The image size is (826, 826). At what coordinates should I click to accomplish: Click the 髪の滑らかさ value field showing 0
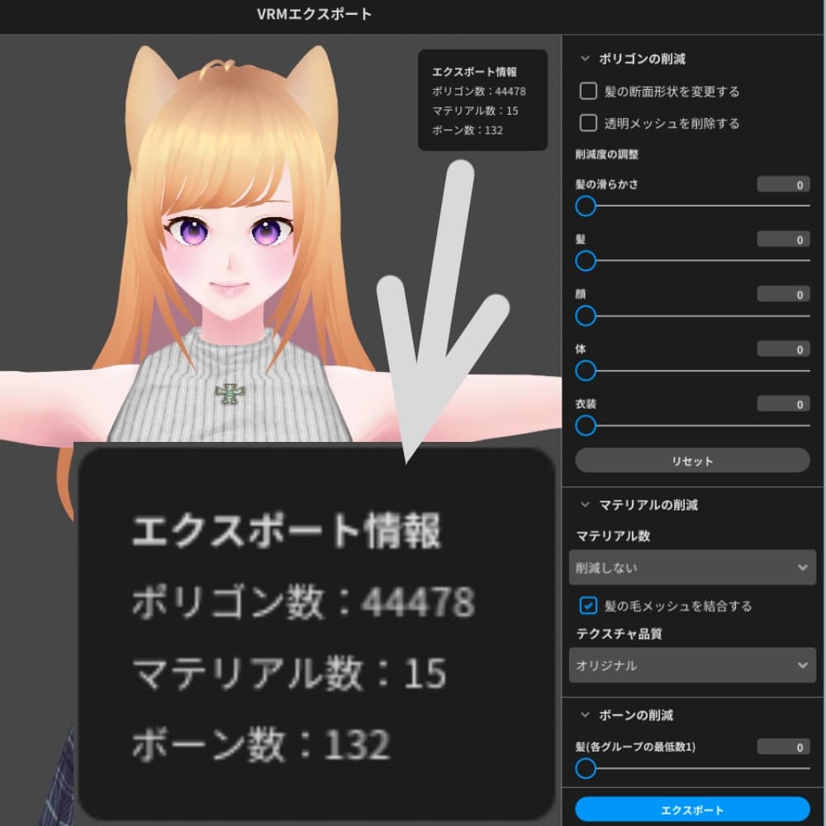[781, 184]
